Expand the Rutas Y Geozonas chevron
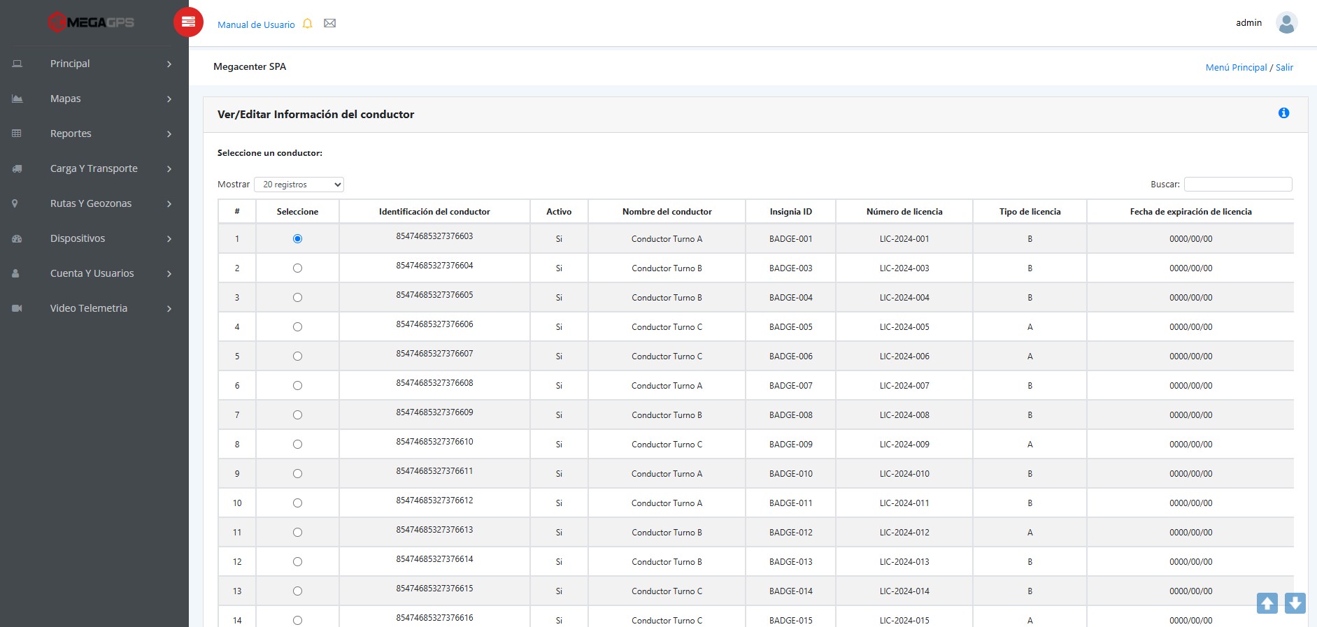 click(x=169, y=203)
